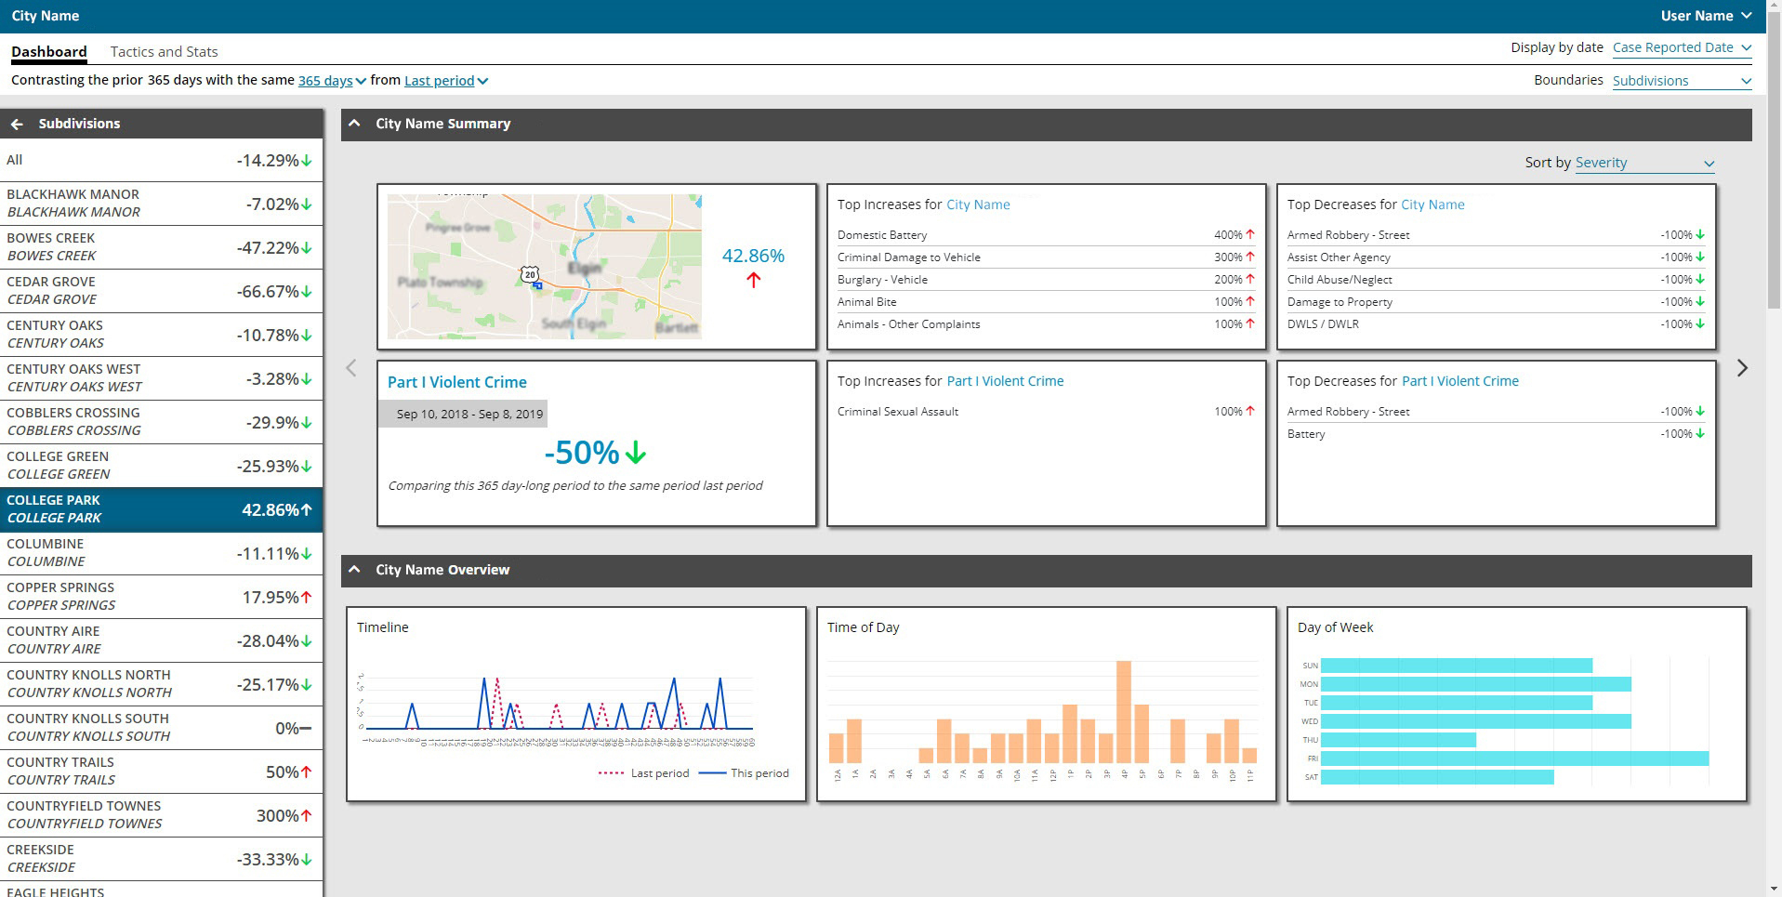This screenshot has width=1782, height=897.
Task: Click the red up arrow next to 42.86%
Action: (753, 280)
